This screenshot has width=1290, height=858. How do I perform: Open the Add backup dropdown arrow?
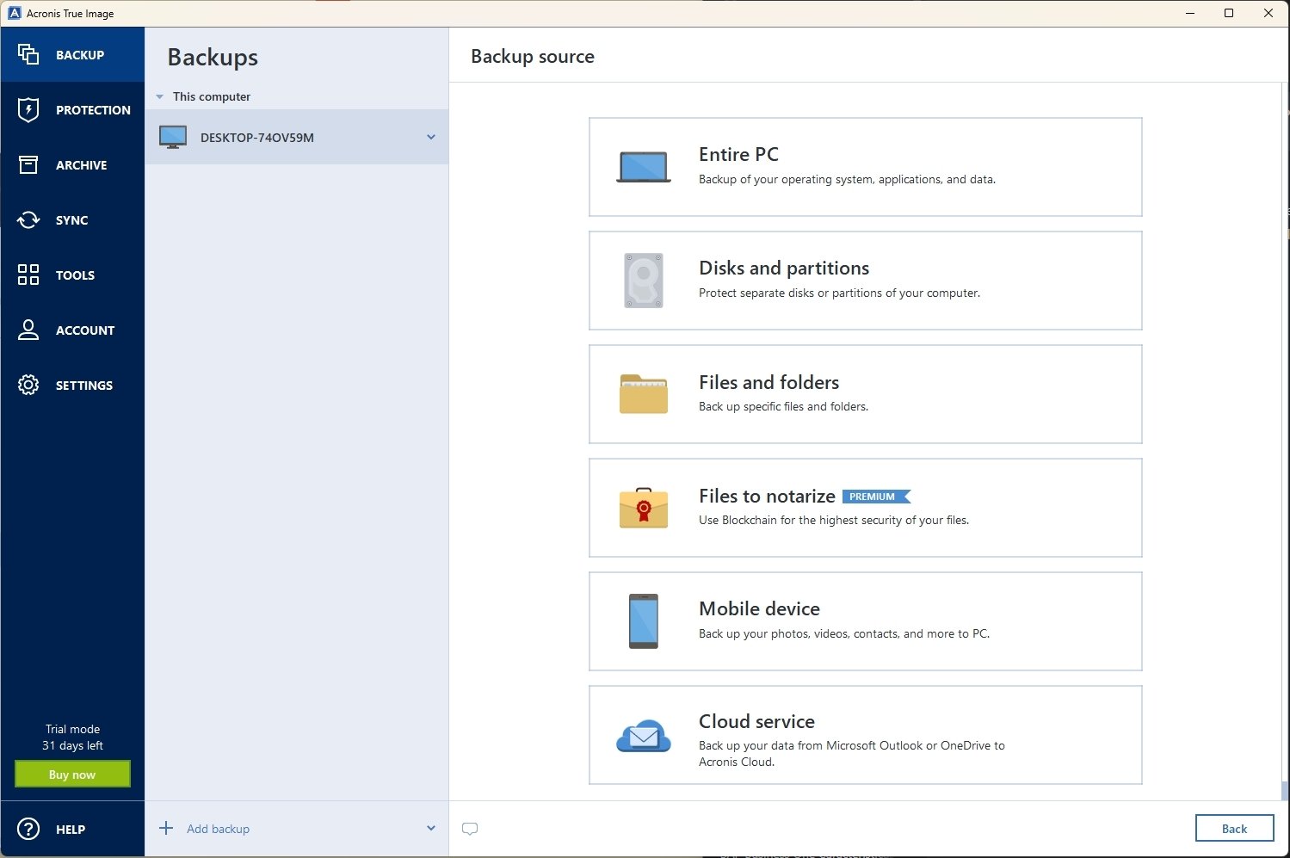pyautogui.click(x=431, y=828)
